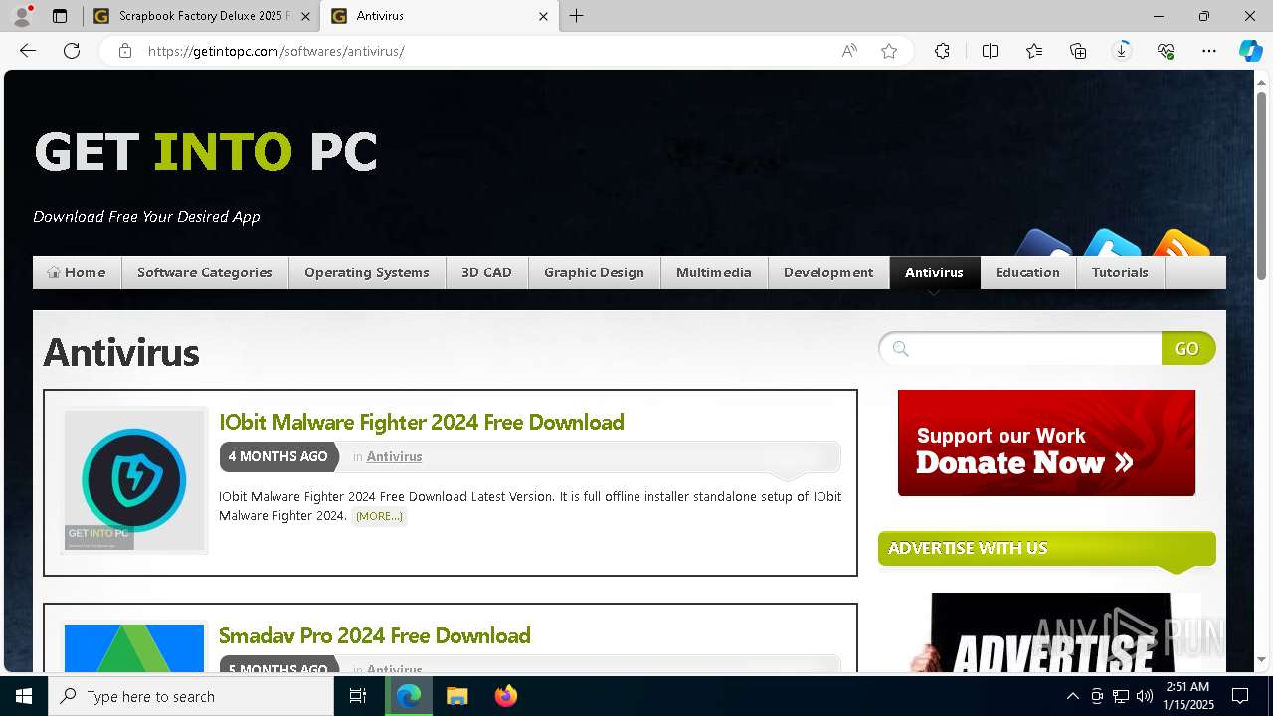Click the Twitter social icon
1273x716 pixels.
1112,243
